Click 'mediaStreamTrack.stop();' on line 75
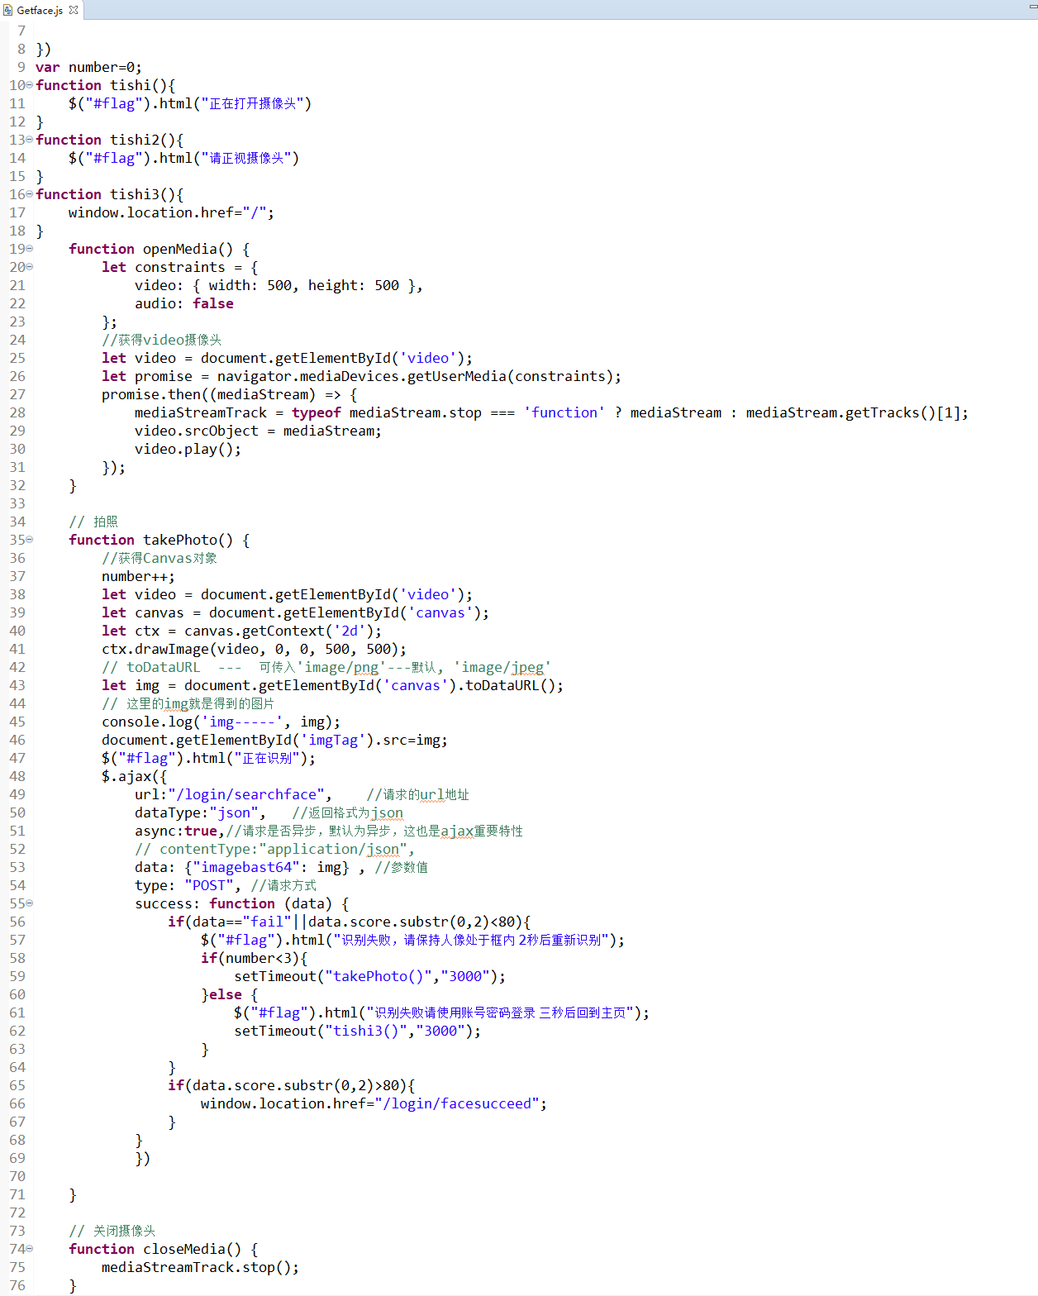 point(200,1267)
